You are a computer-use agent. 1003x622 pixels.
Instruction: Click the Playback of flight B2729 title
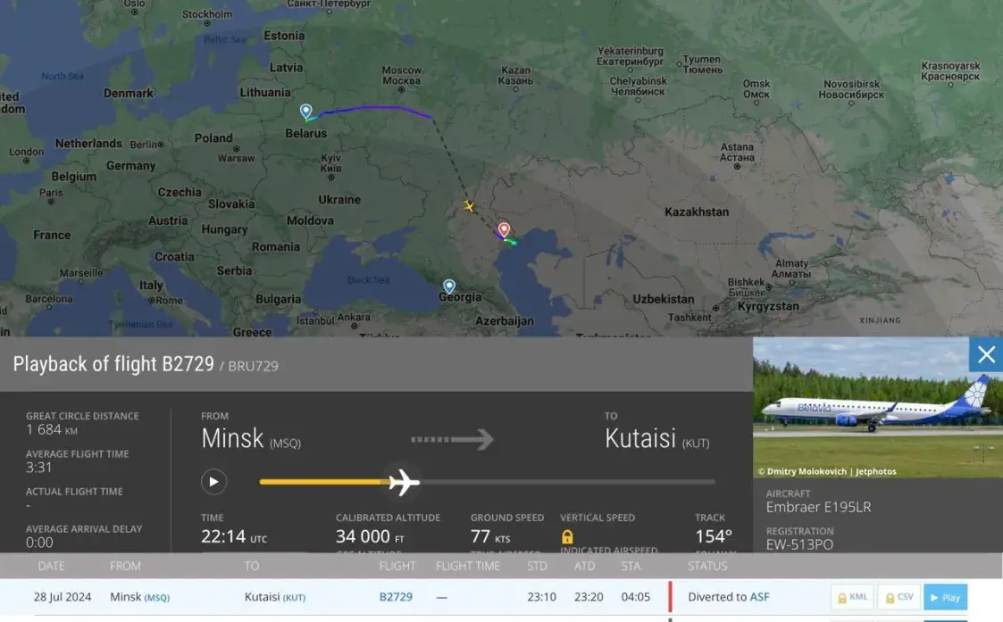coord(113,364)
